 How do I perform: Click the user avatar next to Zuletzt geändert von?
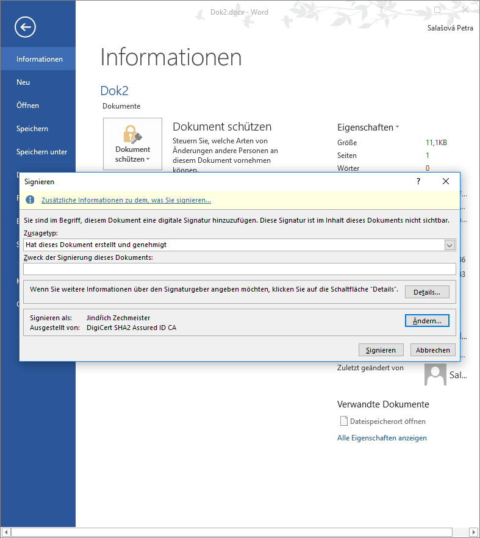tap(435, 375)
